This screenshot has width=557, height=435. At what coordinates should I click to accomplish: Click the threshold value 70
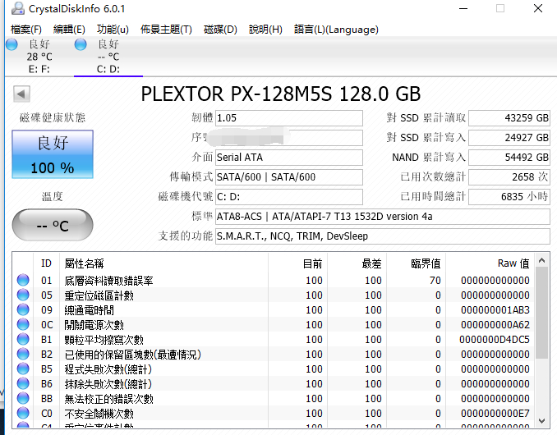435,281
